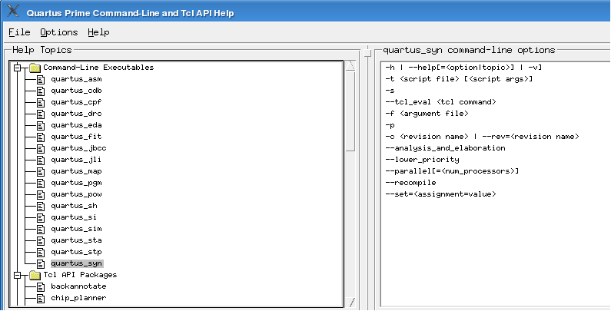Select the quartus_eda help topic

[76, 125]
